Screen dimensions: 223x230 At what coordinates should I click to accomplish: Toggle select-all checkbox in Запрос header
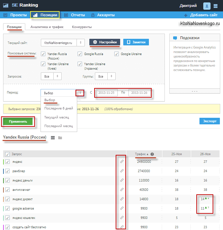point(8,154)
